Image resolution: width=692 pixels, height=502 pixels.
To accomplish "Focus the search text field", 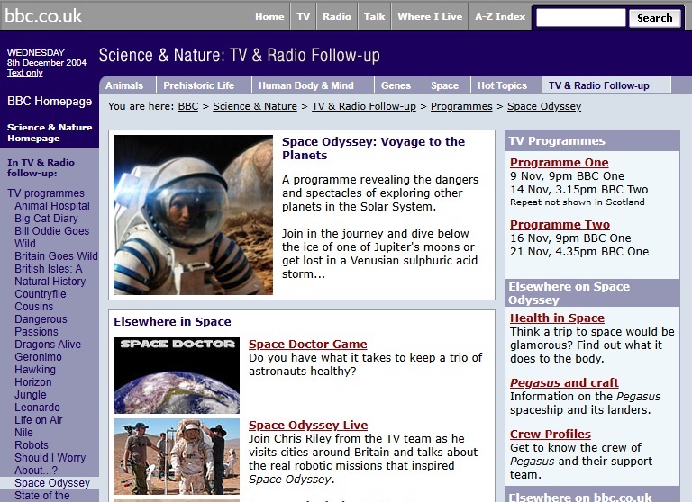I will pos(580,18).
